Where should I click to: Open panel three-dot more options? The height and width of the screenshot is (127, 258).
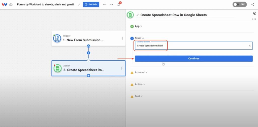pos(254,19)
